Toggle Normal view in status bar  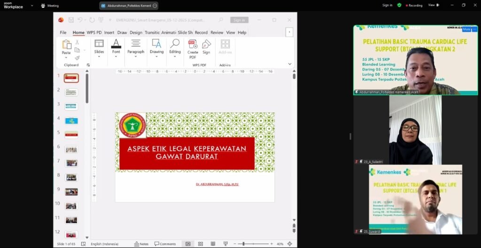[188, 244]
